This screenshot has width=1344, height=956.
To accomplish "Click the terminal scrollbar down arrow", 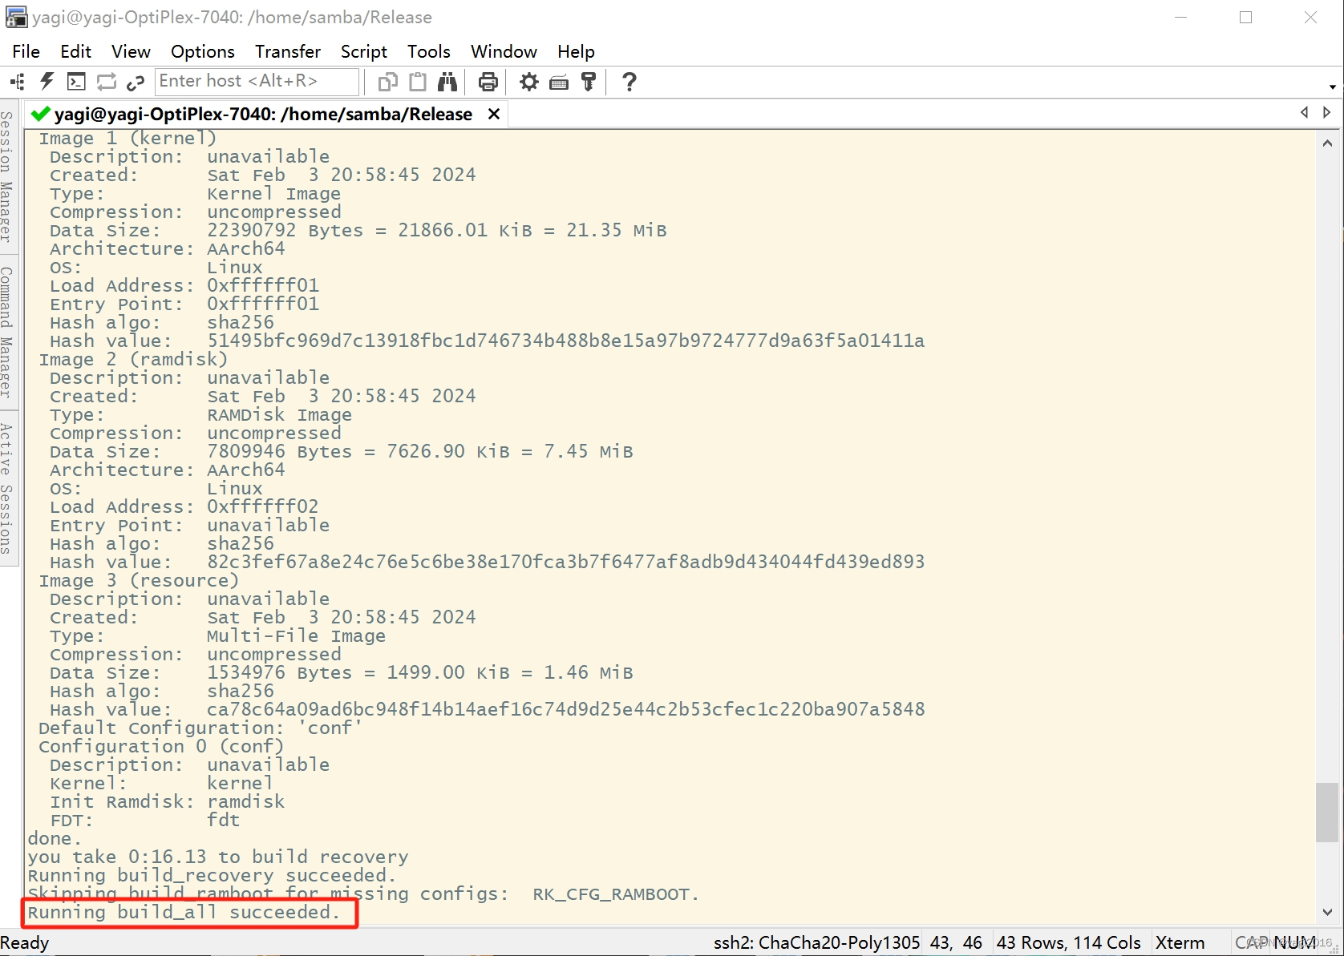I will pyautogui.click(x=1327, y=912).
